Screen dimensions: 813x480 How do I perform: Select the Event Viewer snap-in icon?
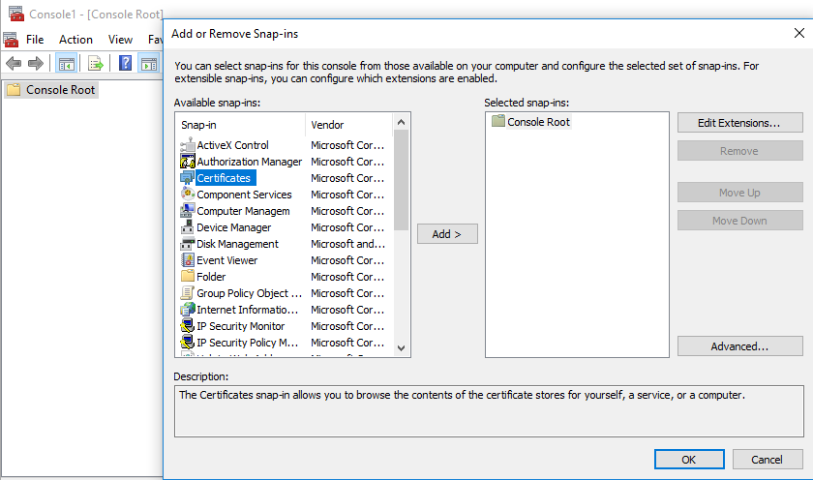[x=187, y=259]
